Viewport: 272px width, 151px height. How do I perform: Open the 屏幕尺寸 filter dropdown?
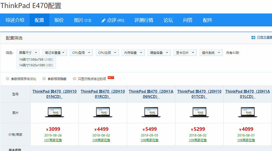pyautogui.click(x=28, y=52)
